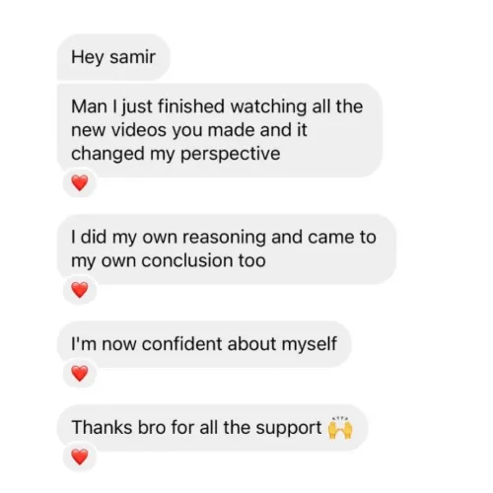Click the word "perspective" in the second message
The height and width of the screenshot is (493, 493).
(x=231, y=154)
